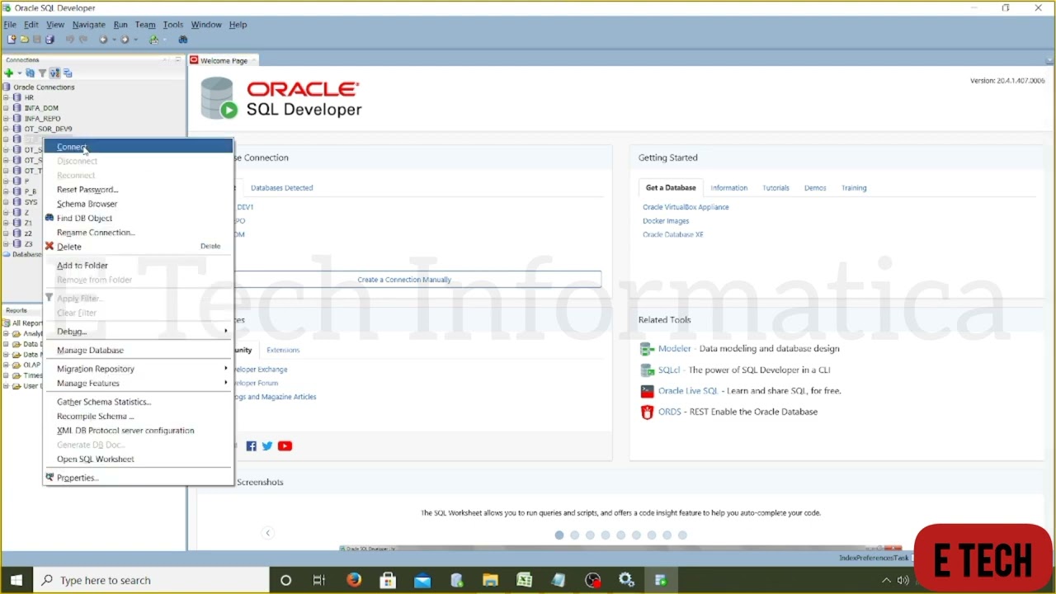1056x594 pixels.
Task: Click the Filter funnel icon in Connections
Action: pos(42,73)
